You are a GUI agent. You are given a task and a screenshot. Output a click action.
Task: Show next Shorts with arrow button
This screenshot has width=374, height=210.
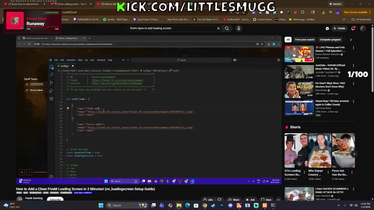click(x=354, y=154)
